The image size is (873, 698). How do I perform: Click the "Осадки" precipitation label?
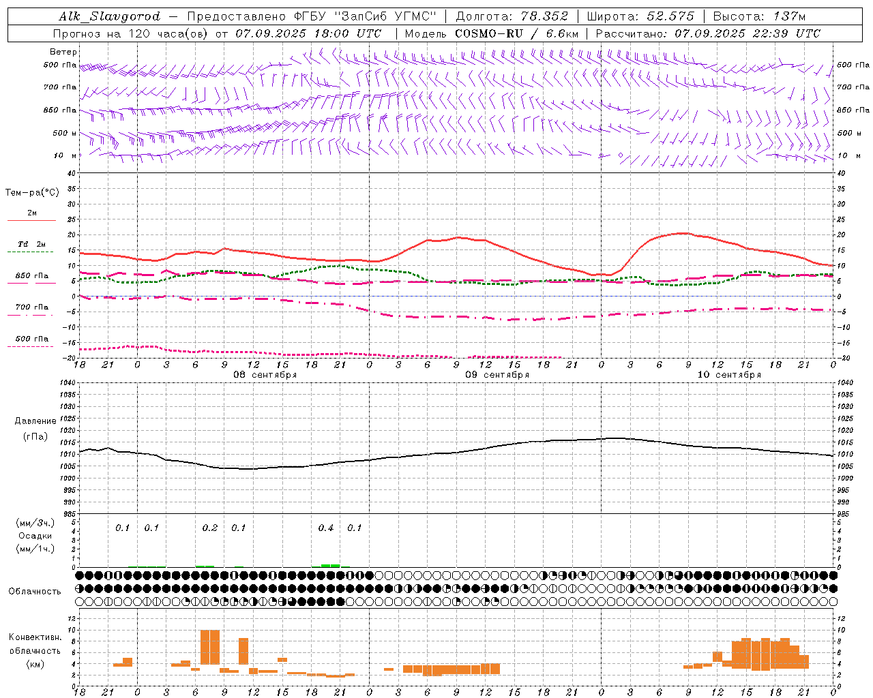(x=35, y=536)
